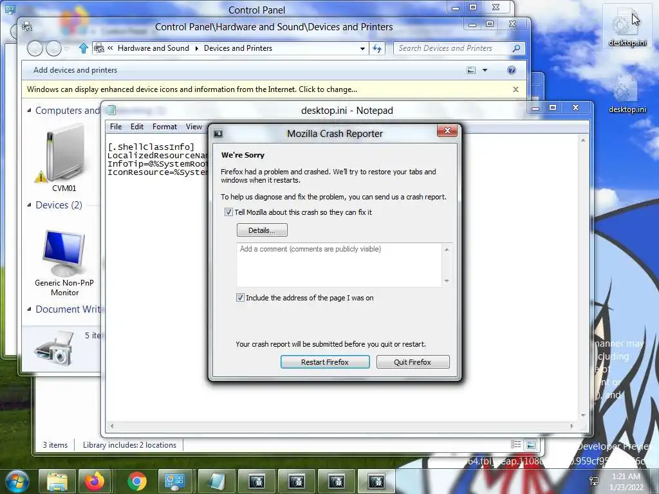659x494 pixels.
Task: Click breadcrumb arrow after Hardware and Sound
Action: pos(196,48)
